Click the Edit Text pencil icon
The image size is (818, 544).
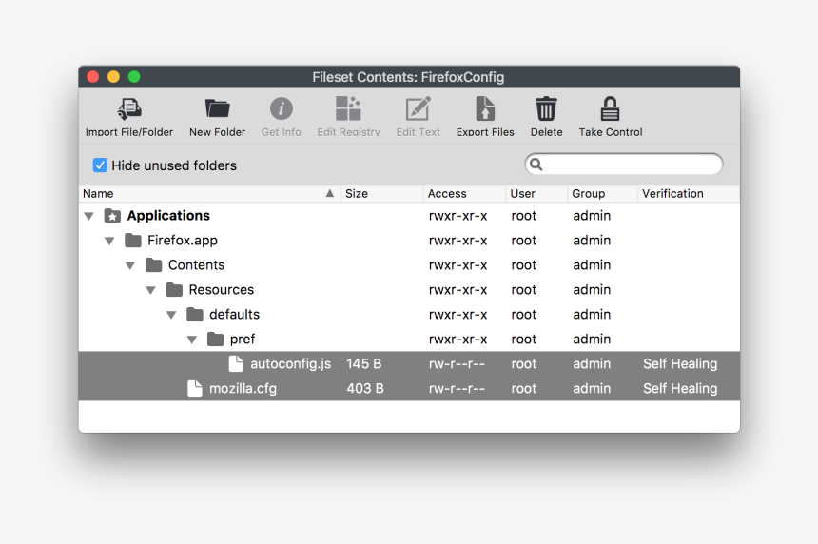pyautogui.click(x=419, y=108)
